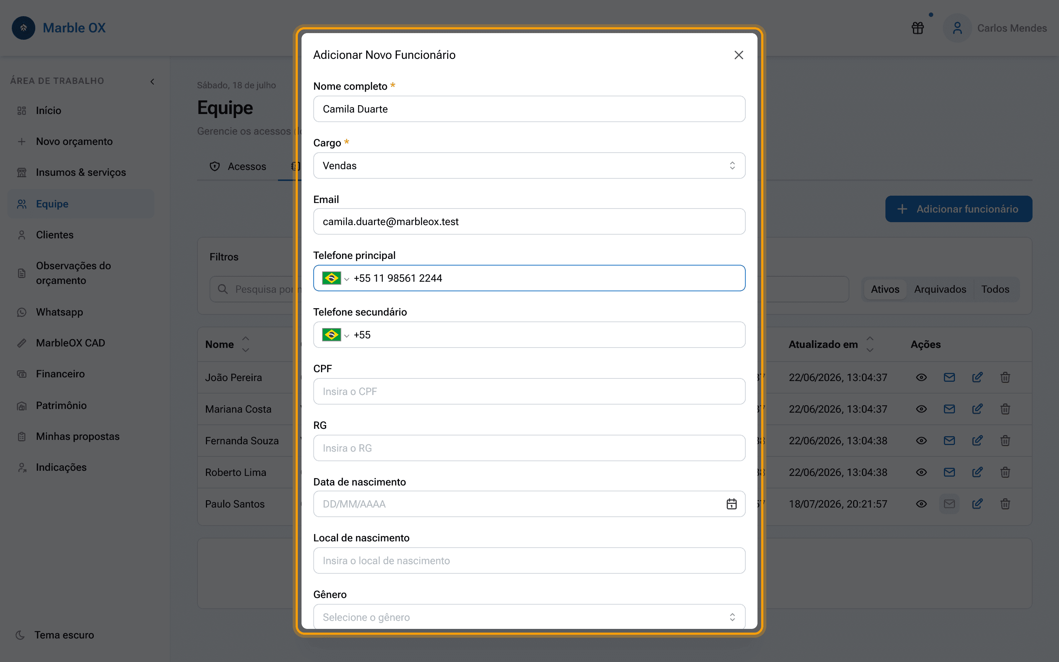Image resolution: width=1059 pixels, height=662 pixels.
Task: Click the Paulo Santos name cell
Action: (x=235, y=504)
